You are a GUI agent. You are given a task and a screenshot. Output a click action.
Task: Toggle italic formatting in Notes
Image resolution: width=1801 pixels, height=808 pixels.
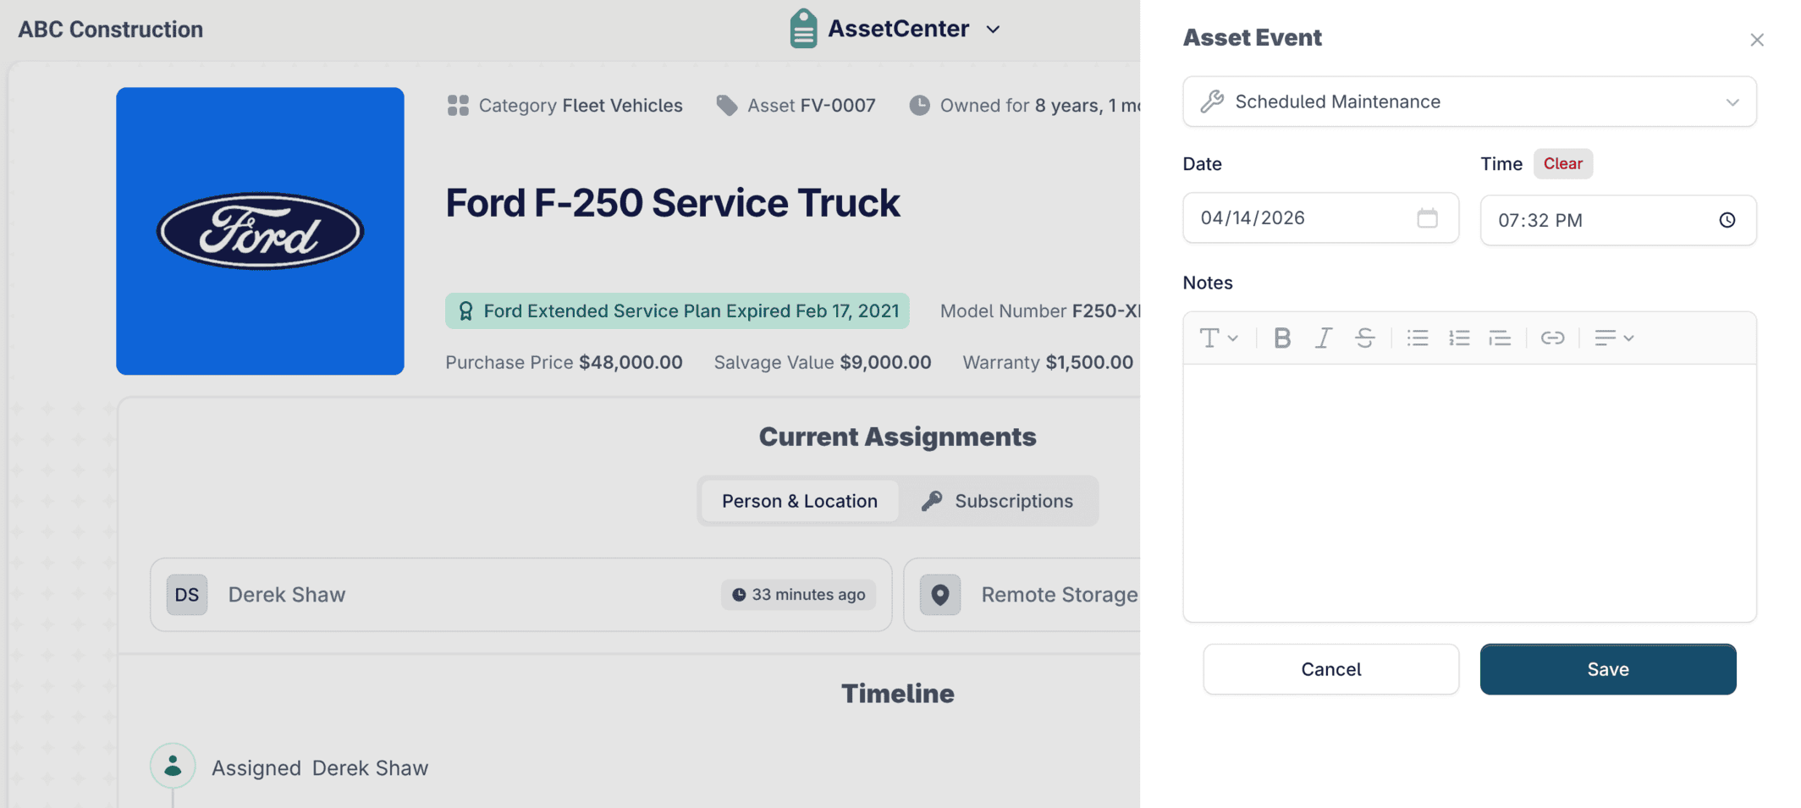(x=1324, y=338)
